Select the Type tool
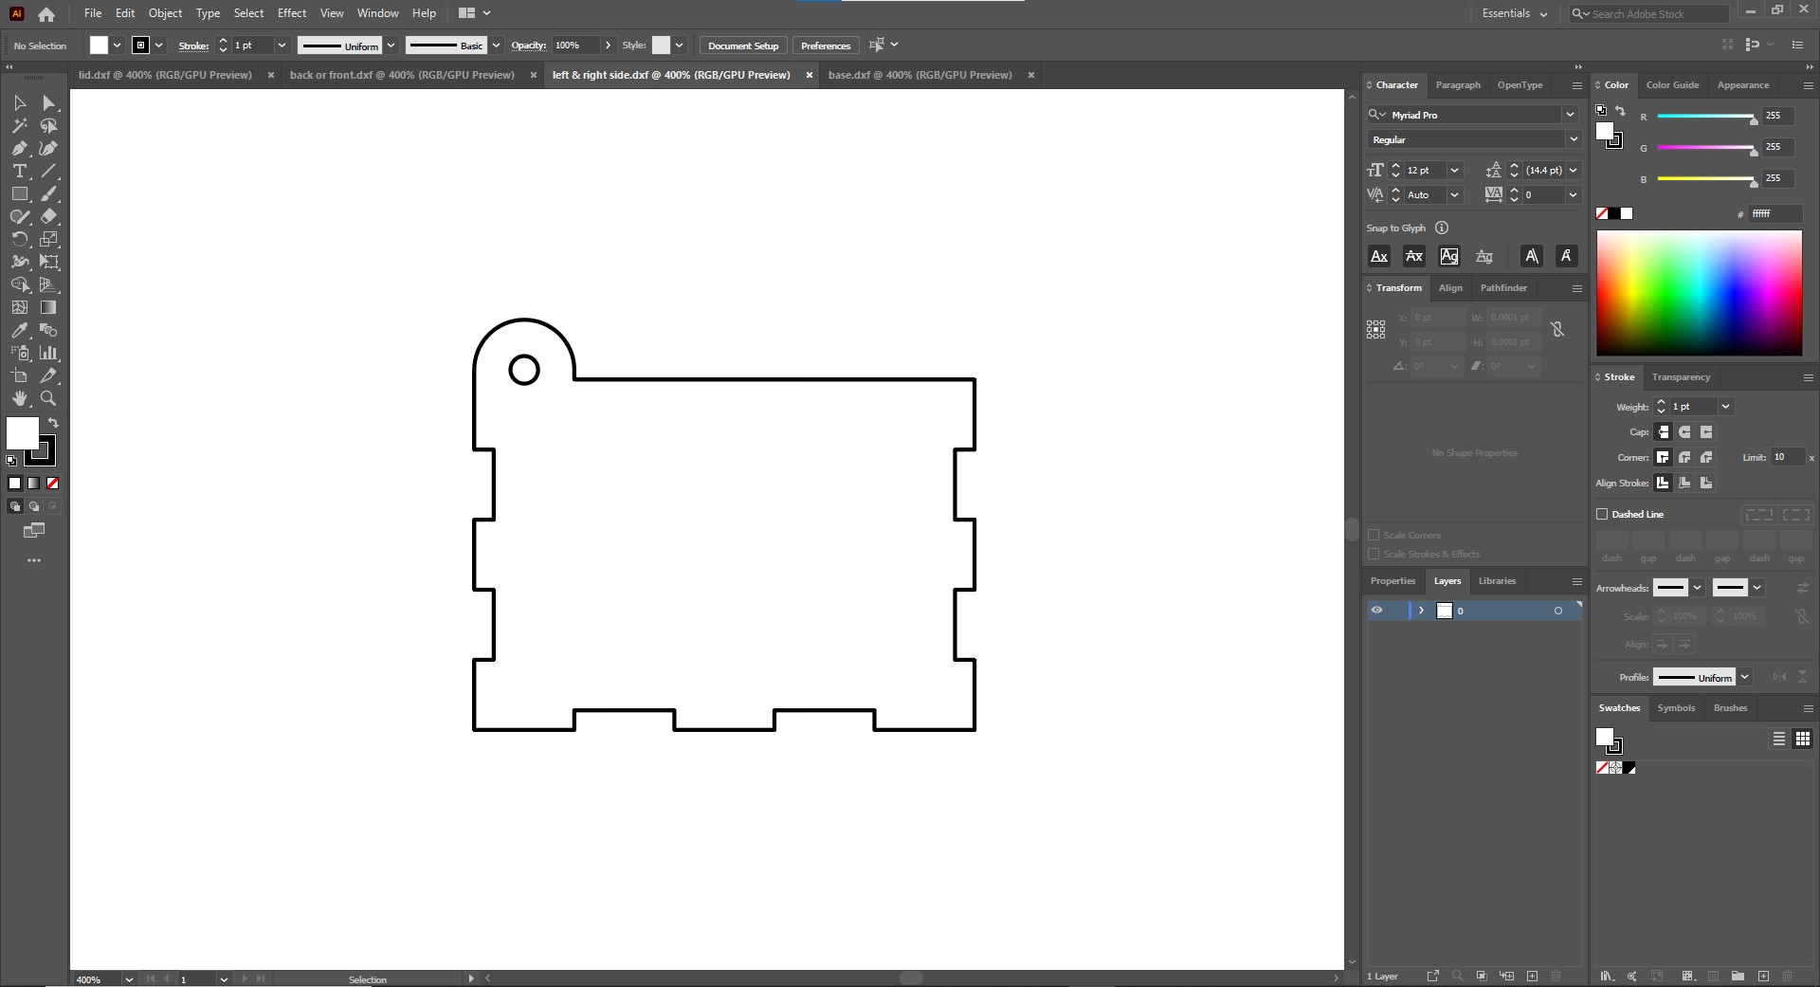1820x987 pixels. coord(19,171)
